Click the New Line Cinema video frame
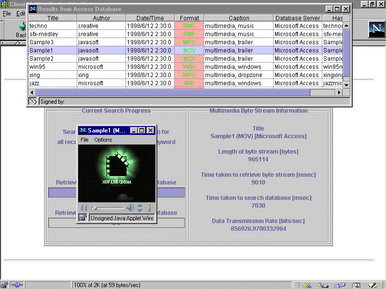This screenshot has height=289, width=386. coord(117,173)
